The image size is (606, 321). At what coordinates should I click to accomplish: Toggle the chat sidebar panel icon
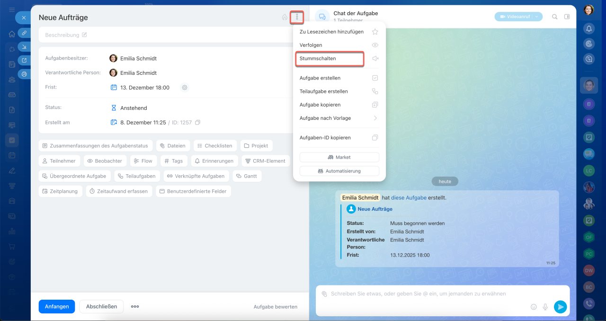[x=567, y=17]
